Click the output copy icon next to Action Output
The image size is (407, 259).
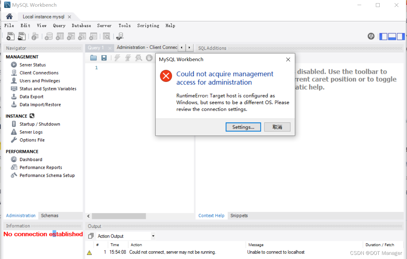pos(91,236)
